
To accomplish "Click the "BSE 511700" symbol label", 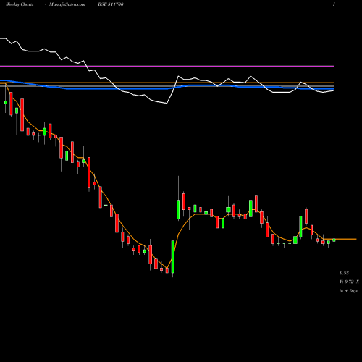I will tap(111, 4).
